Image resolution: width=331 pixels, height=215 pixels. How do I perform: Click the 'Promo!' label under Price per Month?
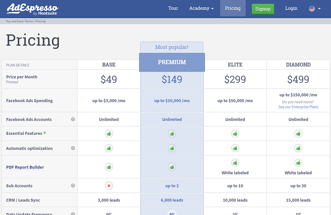tap(12, 82)
